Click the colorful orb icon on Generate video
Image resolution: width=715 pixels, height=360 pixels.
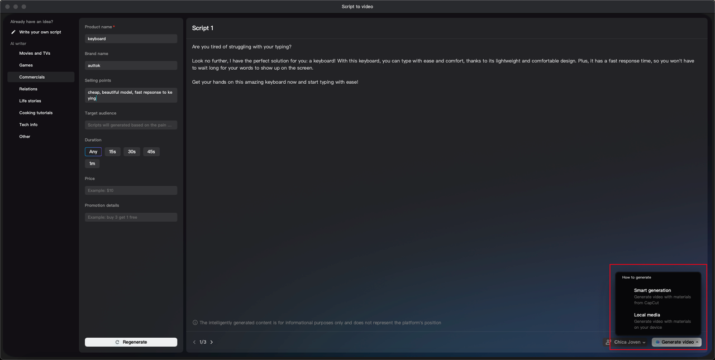click(658, 342)
